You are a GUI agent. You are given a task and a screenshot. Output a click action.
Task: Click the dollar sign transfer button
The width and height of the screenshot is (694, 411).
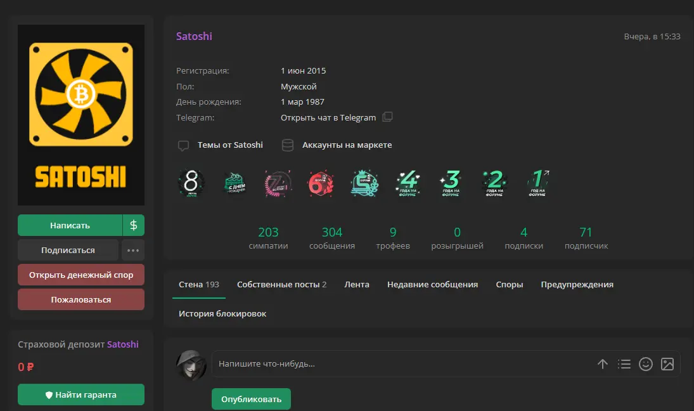point(134,225)
